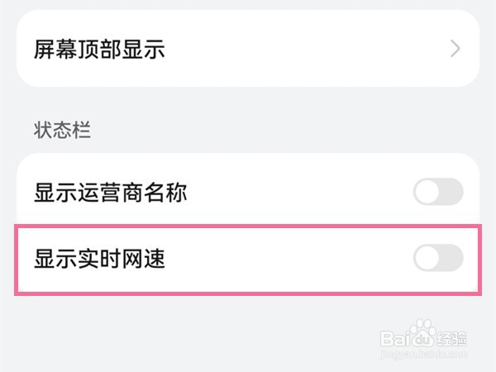Viewport: 496px width, 372px height.
Task: Click the gray track of 显示实时网速 switch
Action: pos(451,259)
